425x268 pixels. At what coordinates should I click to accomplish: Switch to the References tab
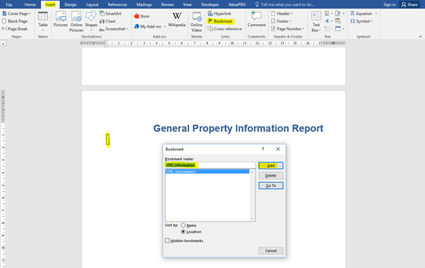pyautogui.click(x=117, y=5)
